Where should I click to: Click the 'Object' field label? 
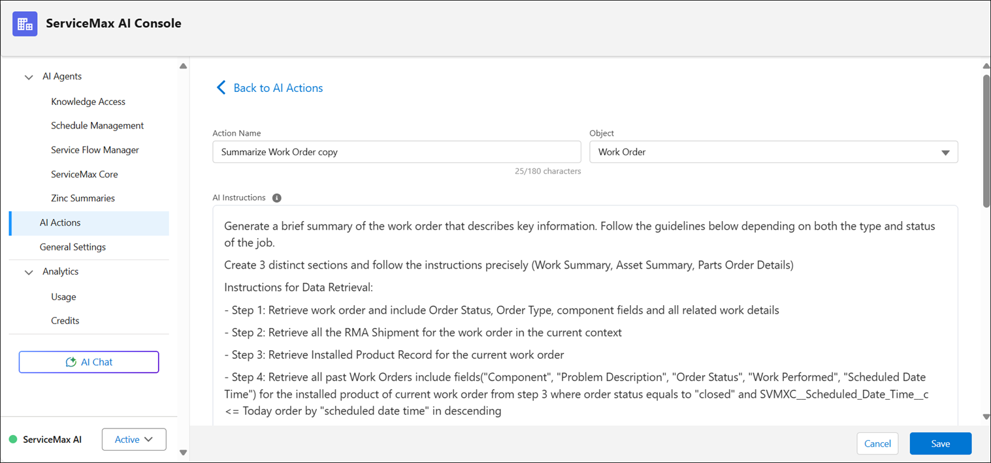tap(602, 133)
